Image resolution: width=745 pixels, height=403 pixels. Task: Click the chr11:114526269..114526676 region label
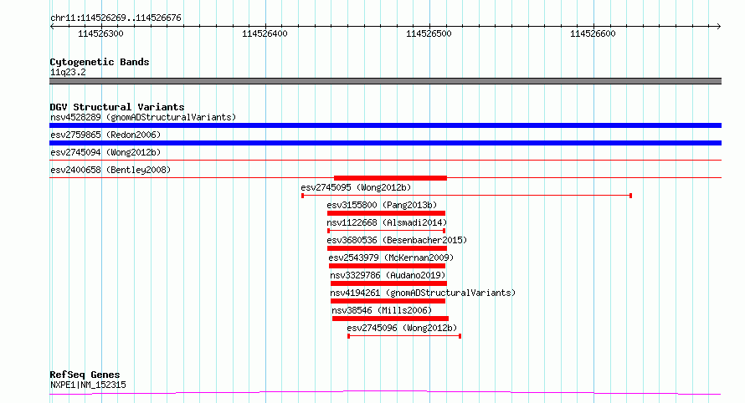point(116,18)
